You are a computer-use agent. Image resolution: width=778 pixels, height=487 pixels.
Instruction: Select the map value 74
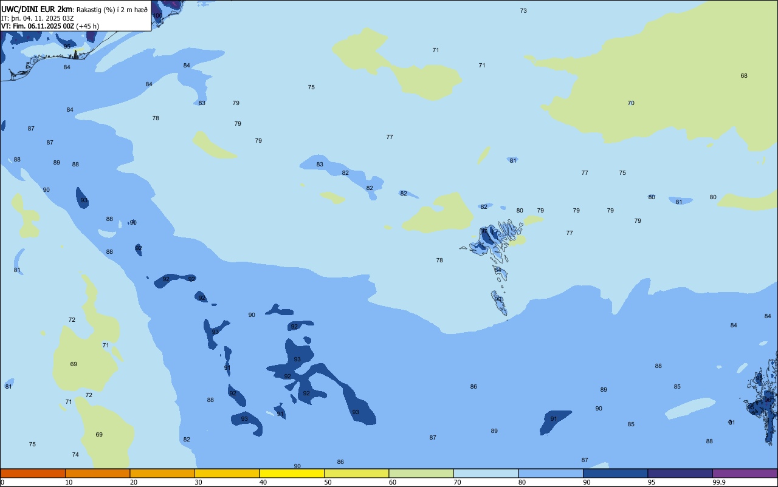(75, 454)
